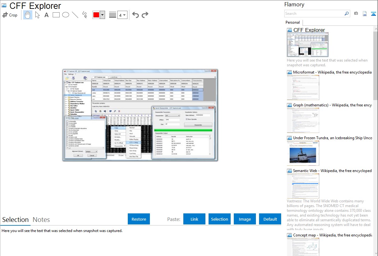Open the CFF Explorer snapshot title in sidebar
The height and width of the screenshot is (256, 378).
click(309, 30)
